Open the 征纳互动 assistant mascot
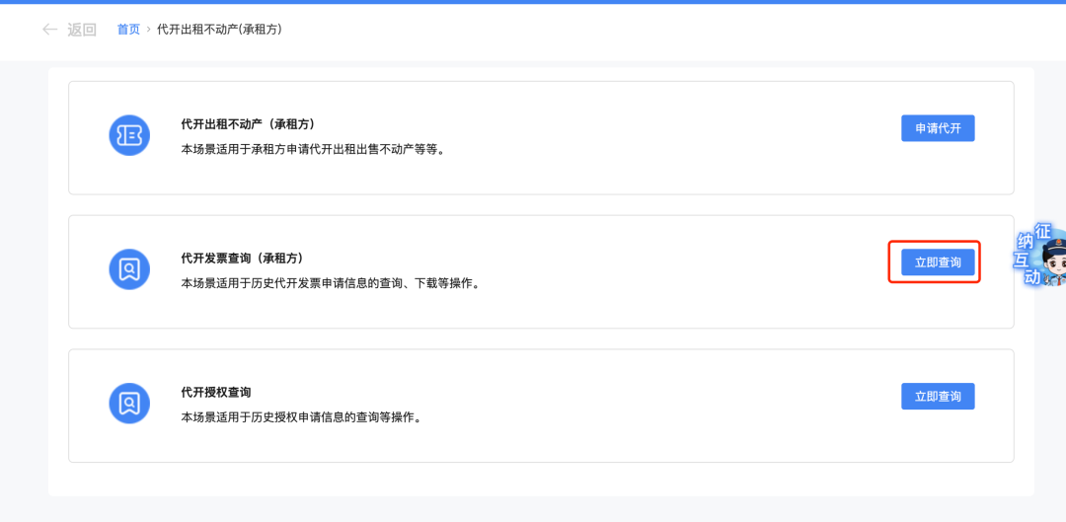Viewport: 1066px width, 522px height. 1040,255
